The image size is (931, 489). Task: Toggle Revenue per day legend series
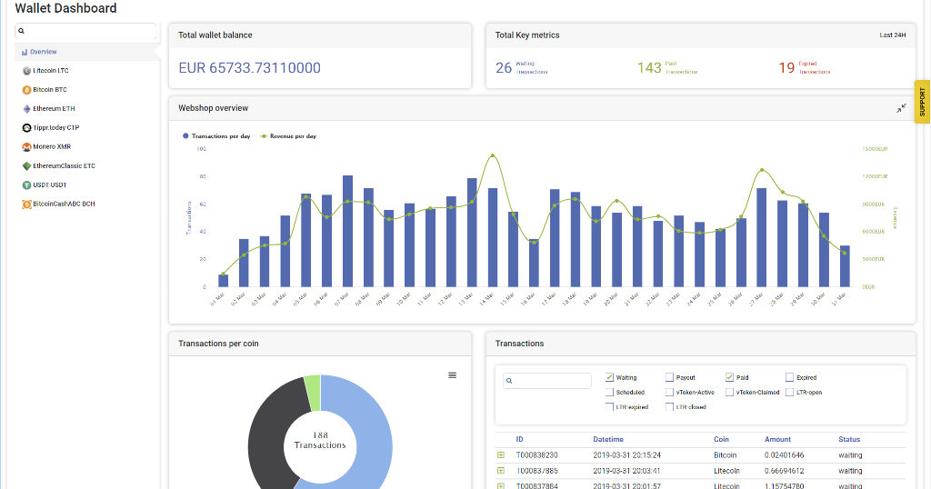pyautogui.click(x=289, y=136)
